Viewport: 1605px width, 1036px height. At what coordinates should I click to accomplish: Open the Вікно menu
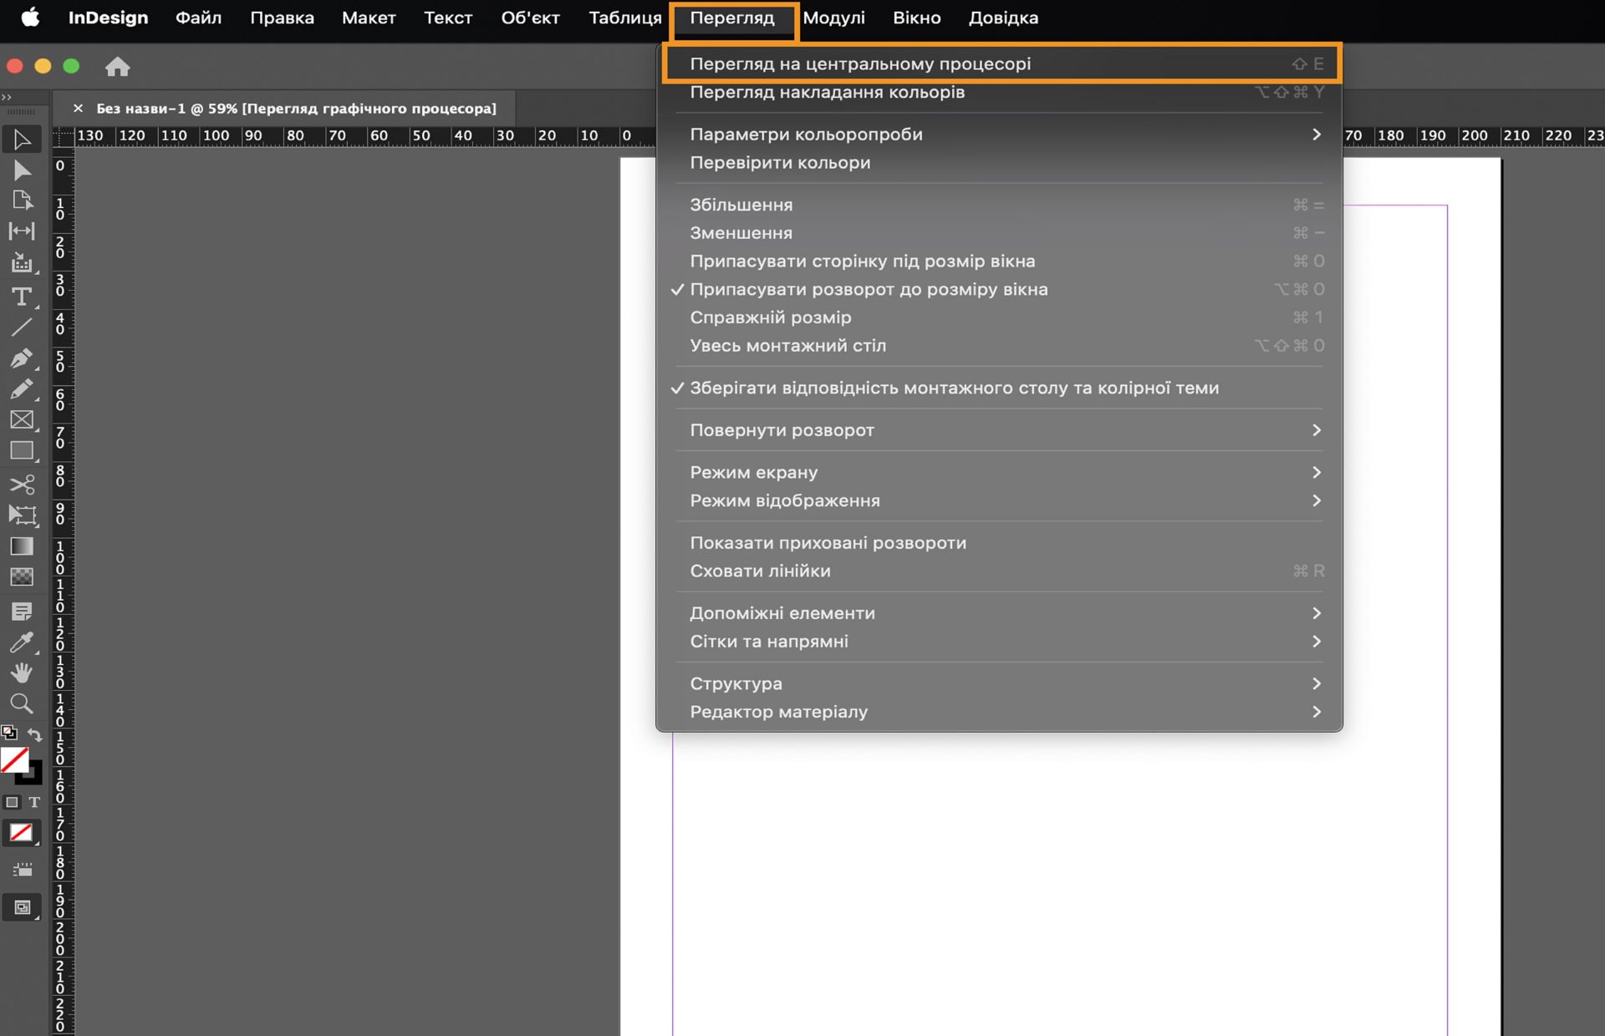click(916, 18)
